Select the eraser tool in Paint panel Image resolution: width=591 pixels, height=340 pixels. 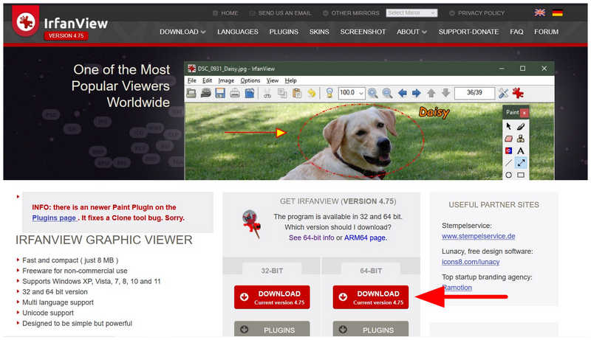(x=508, y=139)
